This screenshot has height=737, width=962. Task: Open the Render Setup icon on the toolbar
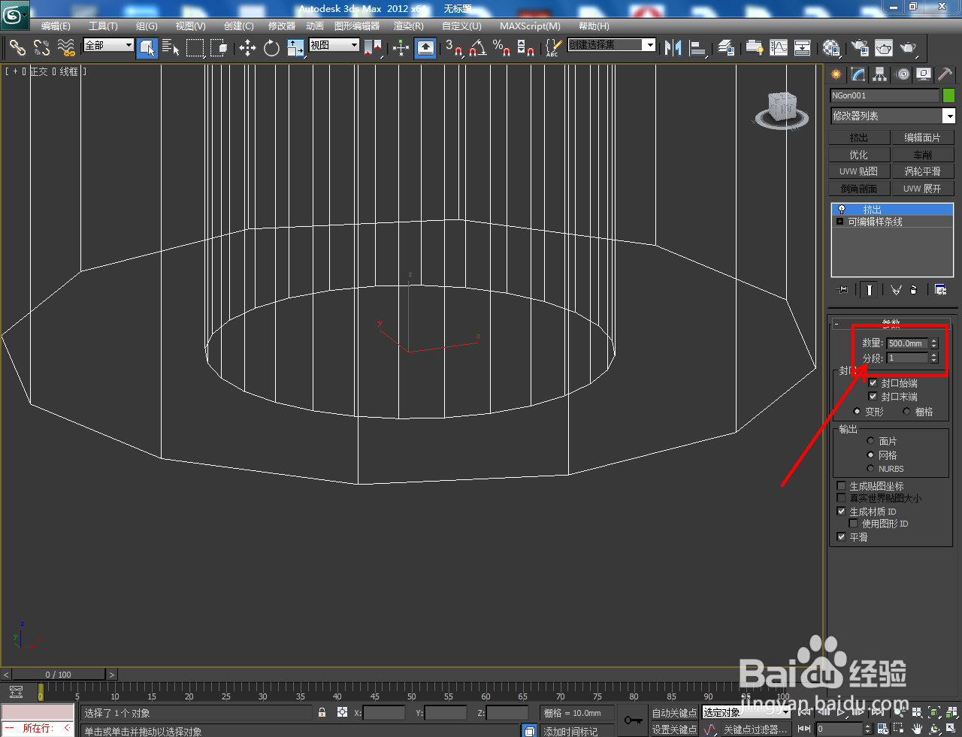tap(859, 48)
